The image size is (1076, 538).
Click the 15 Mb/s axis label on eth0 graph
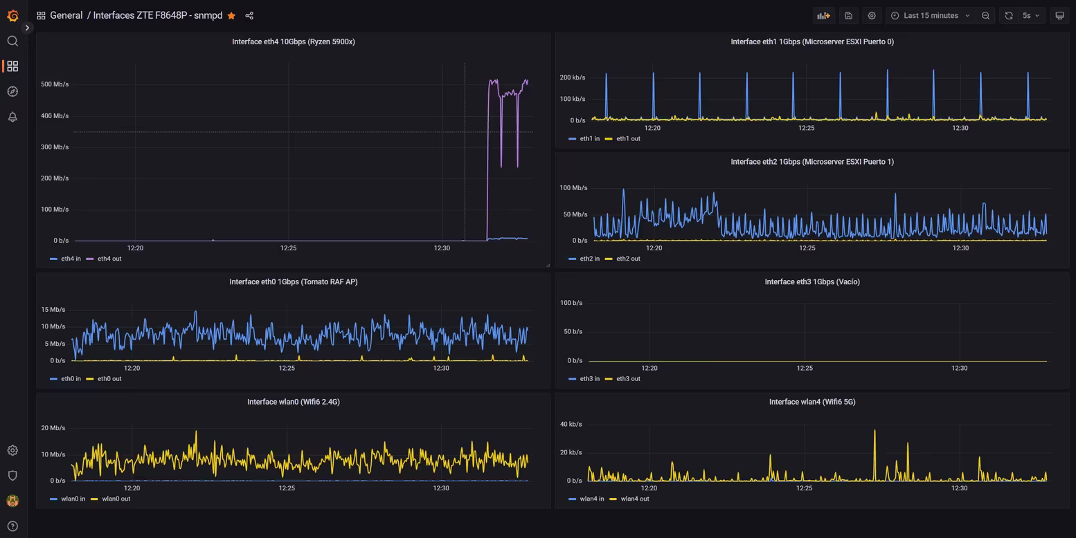point(53,309)
